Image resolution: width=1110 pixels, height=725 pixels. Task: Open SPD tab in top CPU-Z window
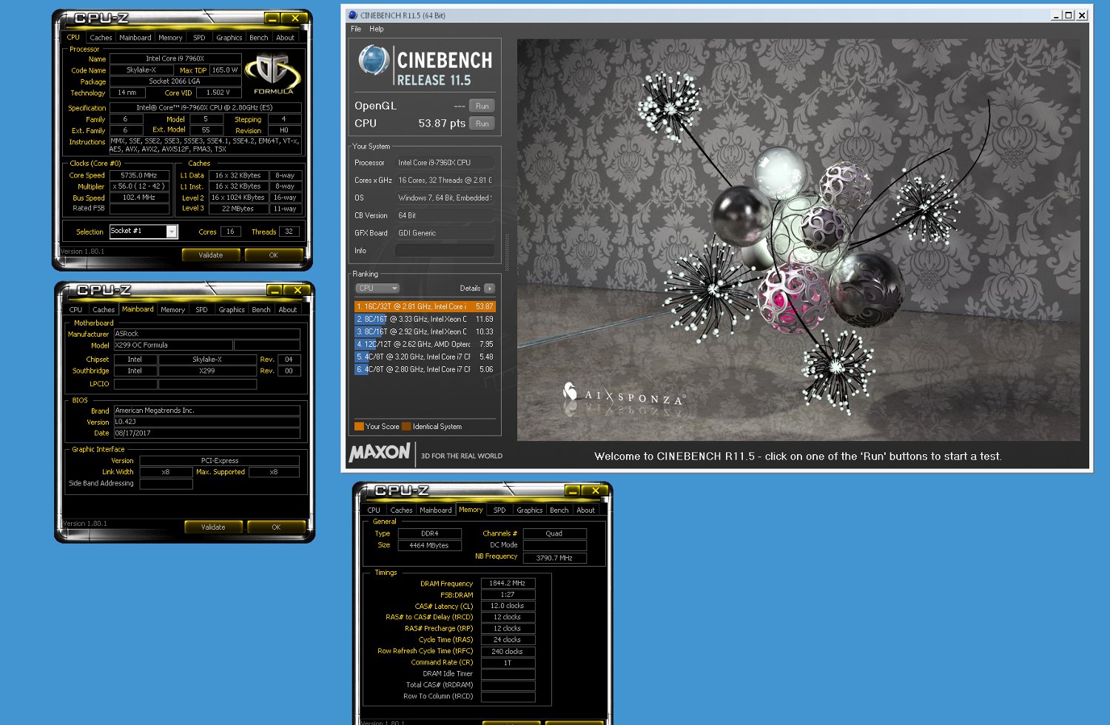click(x=199, y=38)
